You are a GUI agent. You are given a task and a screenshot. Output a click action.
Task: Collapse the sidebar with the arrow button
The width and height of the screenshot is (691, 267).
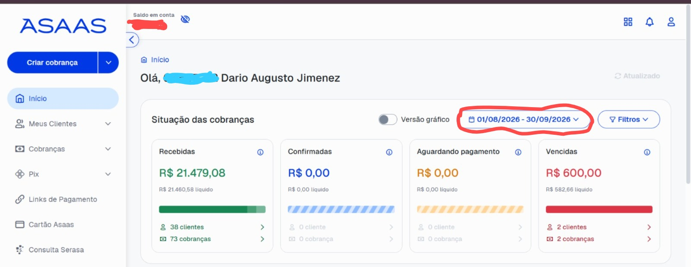coord(132,40)
